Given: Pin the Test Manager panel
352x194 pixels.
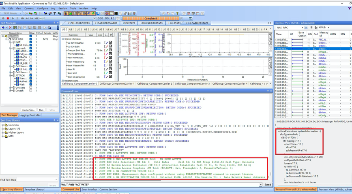Looking at the screenshot, I should (x=54, y=23).
